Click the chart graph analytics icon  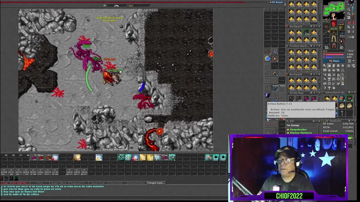(334, 84)
